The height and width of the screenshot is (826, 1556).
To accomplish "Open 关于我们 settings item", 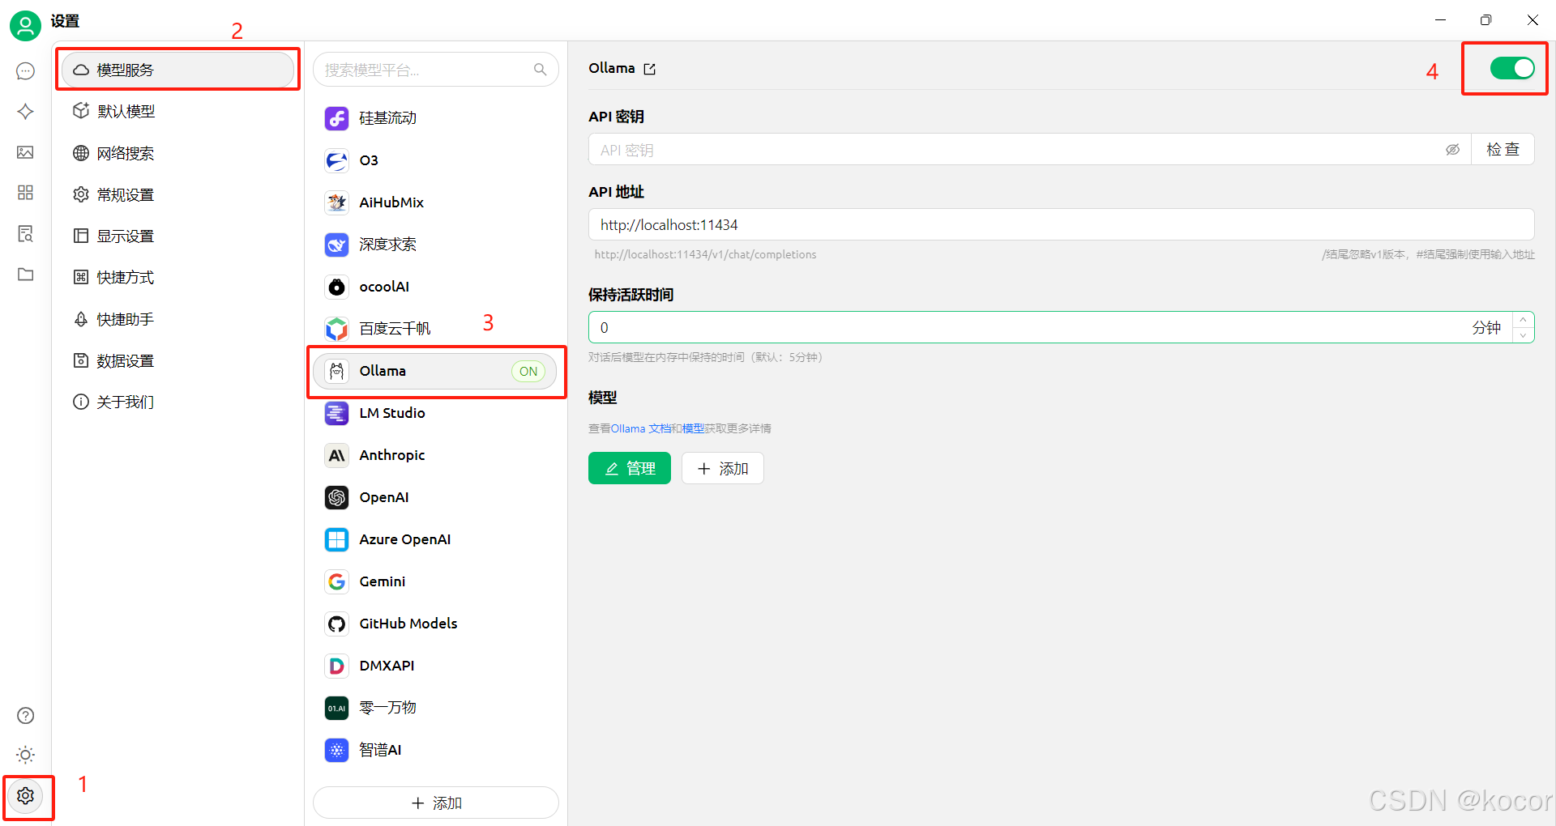I will tap(178, 402).
